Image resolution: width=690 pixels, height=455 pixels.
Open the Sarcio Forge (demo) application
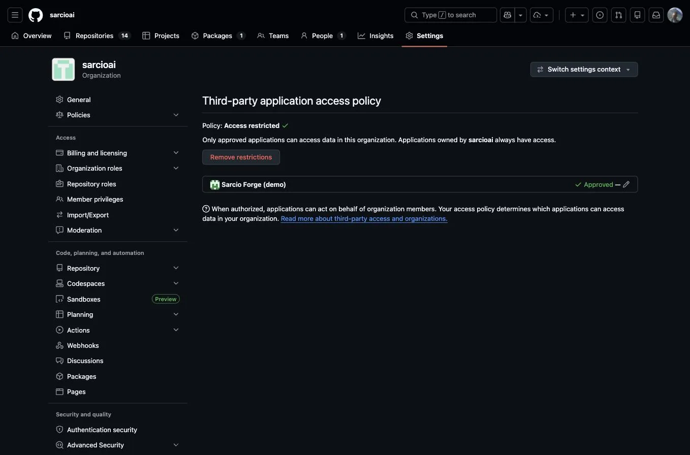254,184
